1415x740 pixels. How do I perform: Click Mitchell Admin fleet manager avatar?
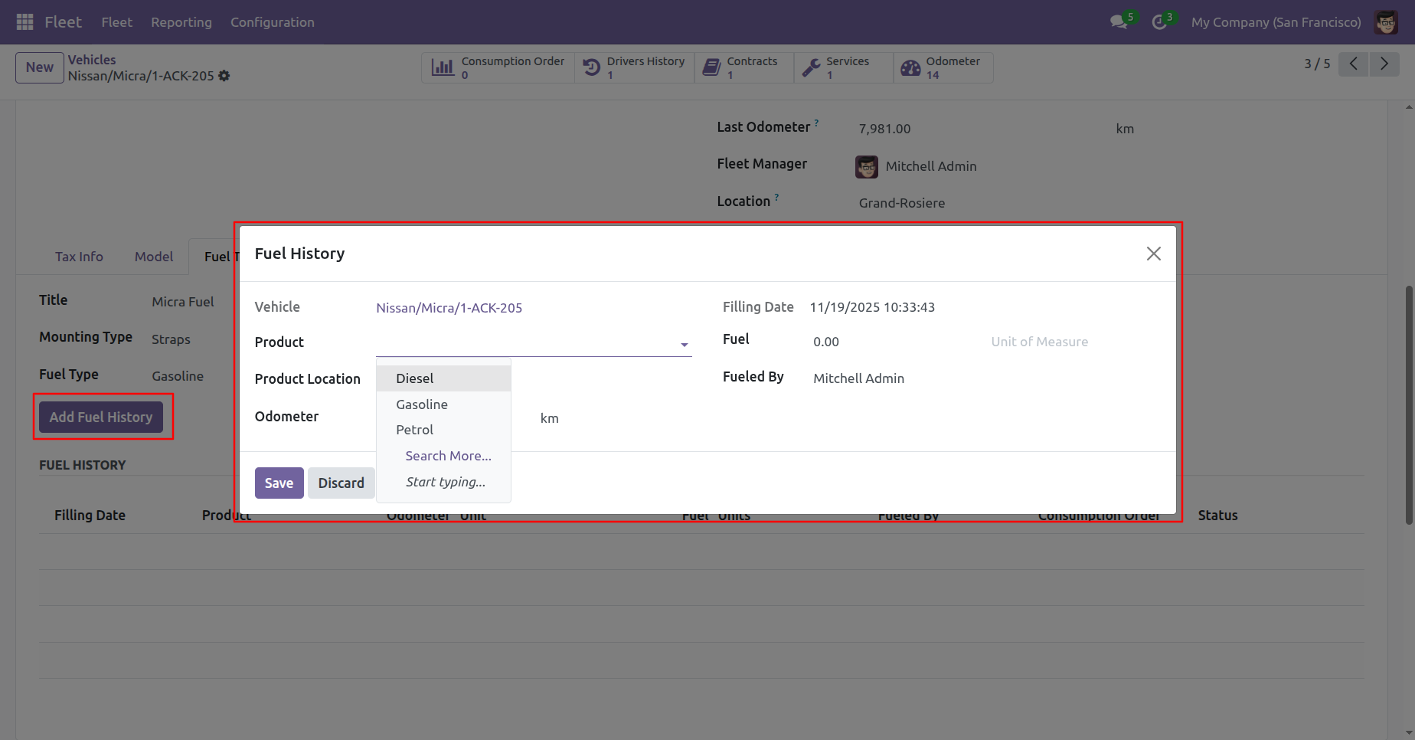[867, 166]
